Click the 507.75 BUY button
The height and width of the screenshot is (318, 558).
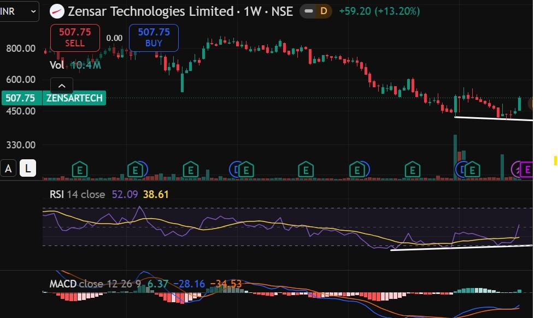click(154, 38)
